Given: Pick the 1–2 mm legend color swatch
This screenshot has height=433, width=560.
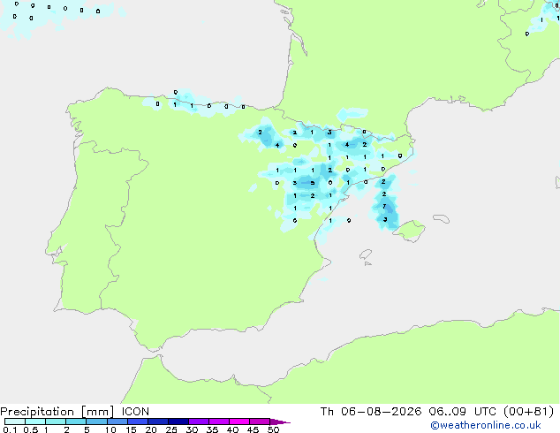Looking at the screenshot, I should (56, 422).
